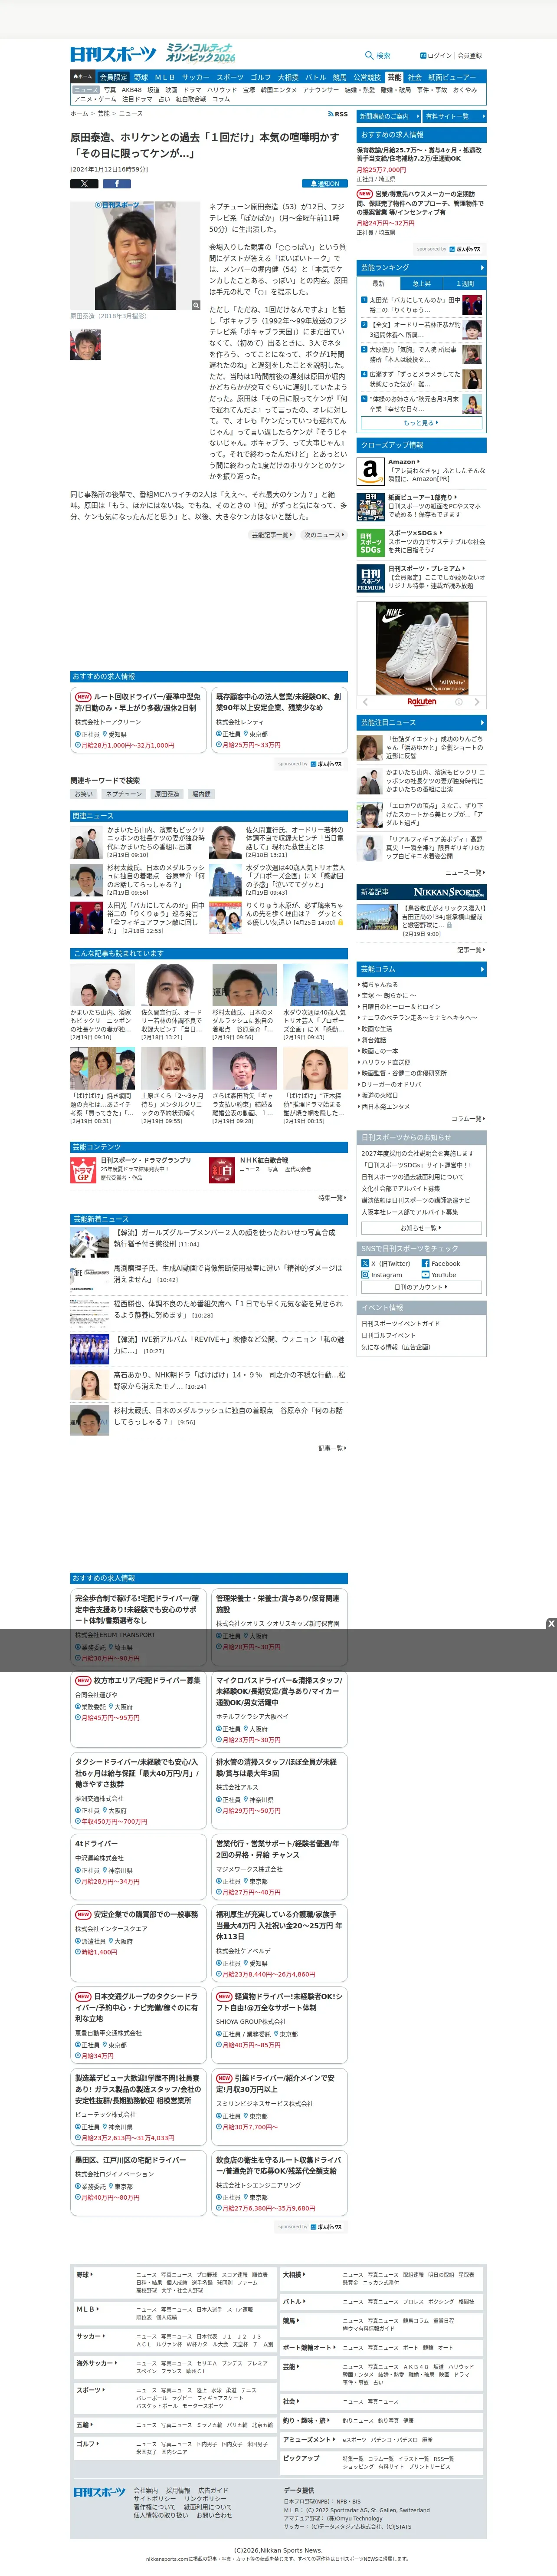Viewport: 557px width, 2576px height.
Task: Select the AKB48 sub-navigation link
Action: [x=132, y=90]
